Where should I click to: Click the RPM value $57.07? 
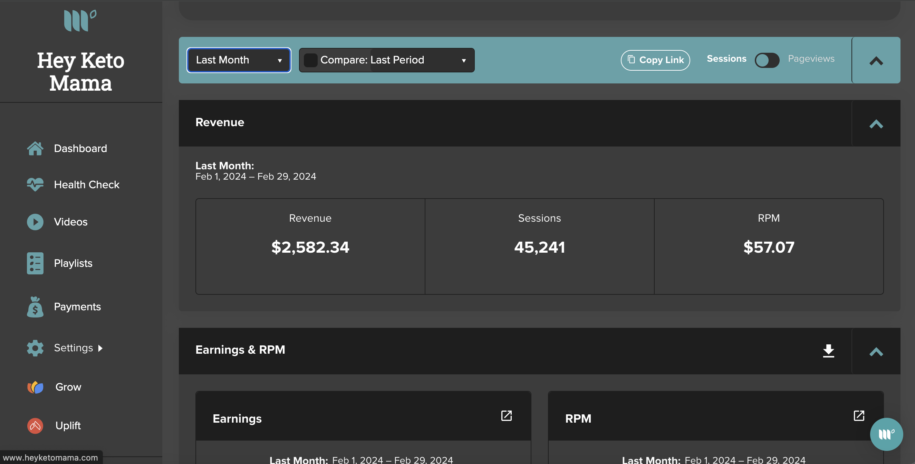click(x=769, y=247)
